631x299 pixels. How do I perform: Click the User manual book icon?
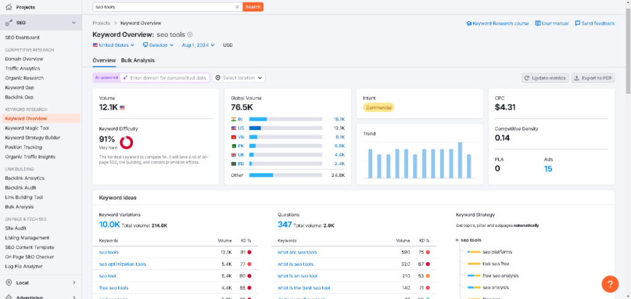538,23
